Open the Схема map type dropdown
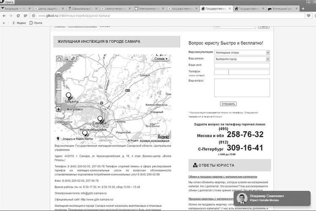This screenshot has height=211, width=316. click(x=161, y=59)
